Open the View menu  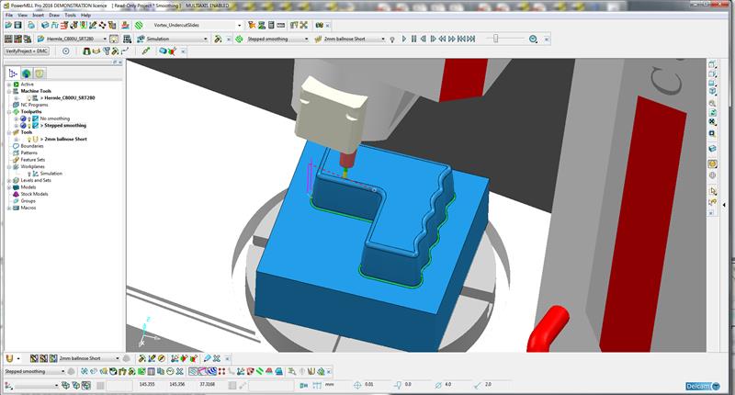click(x=22, y=15)
